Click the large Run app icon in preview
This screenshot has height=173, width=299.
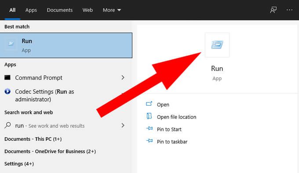tap(217, 45)
